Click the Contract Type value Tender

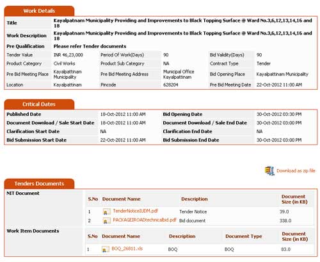tap(264, 63)
